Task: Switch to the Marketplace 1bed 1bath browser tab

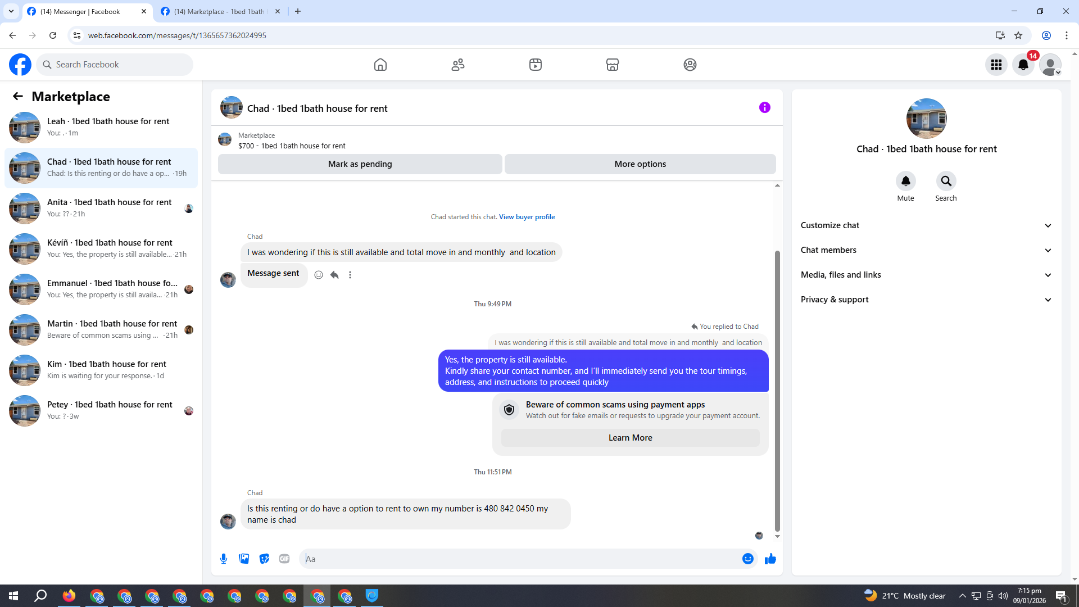Action: (x=219, y=11)
